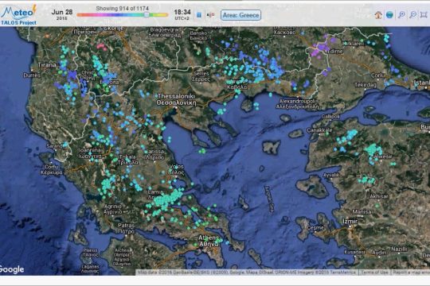The image size is (430, 286).
Task: Click the Manisa label on the map
Action: click(362, 212)
